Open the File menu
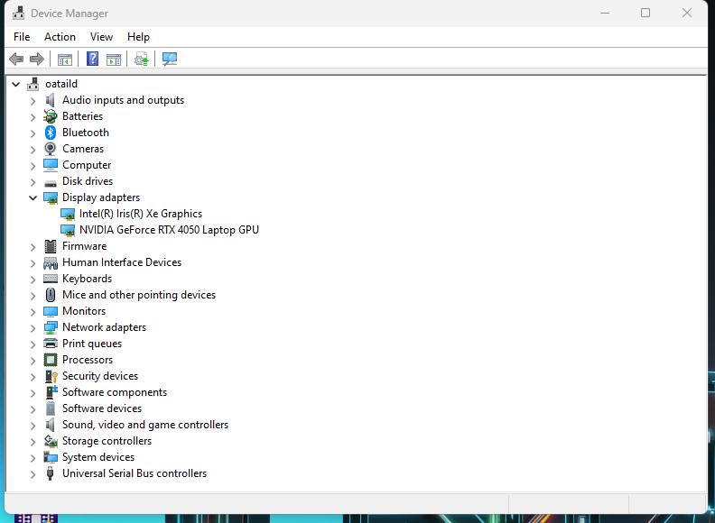This screenshot has height=523, width=715. click(22, 37)
